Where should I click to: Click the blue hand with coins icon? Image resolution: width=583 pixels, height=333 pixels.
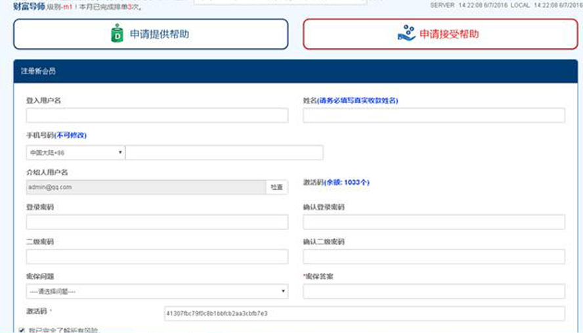(406, 33)
